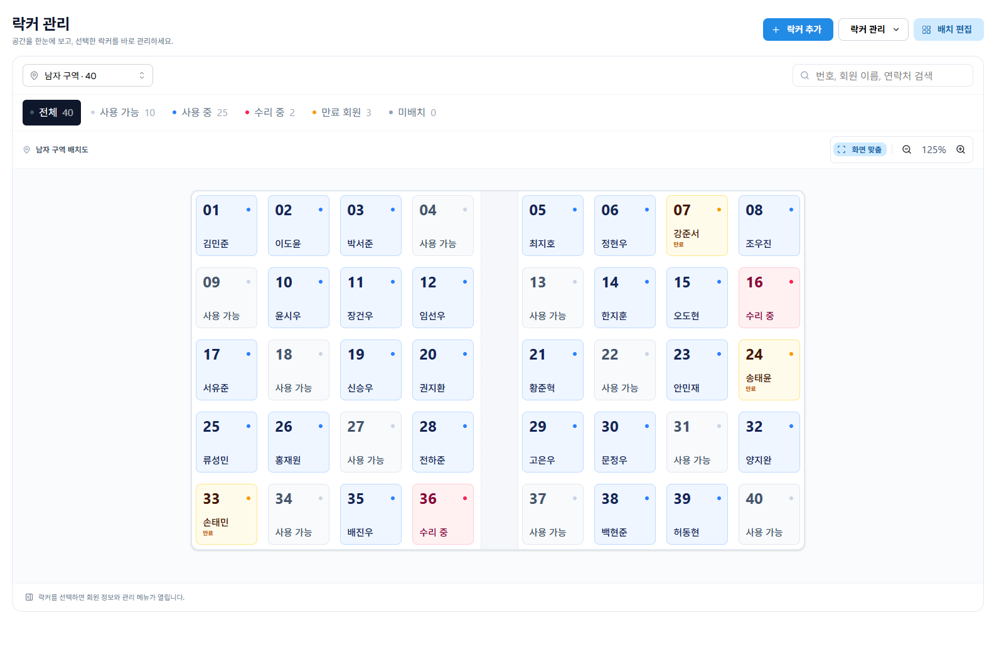Open locker 05 최지호
Image resolution: width=999 pixels, height=652 pixels.
click(553, 226)
